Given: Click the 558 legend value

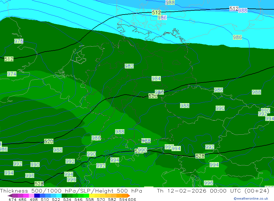Looking at the screenshot, I should 90,199.
